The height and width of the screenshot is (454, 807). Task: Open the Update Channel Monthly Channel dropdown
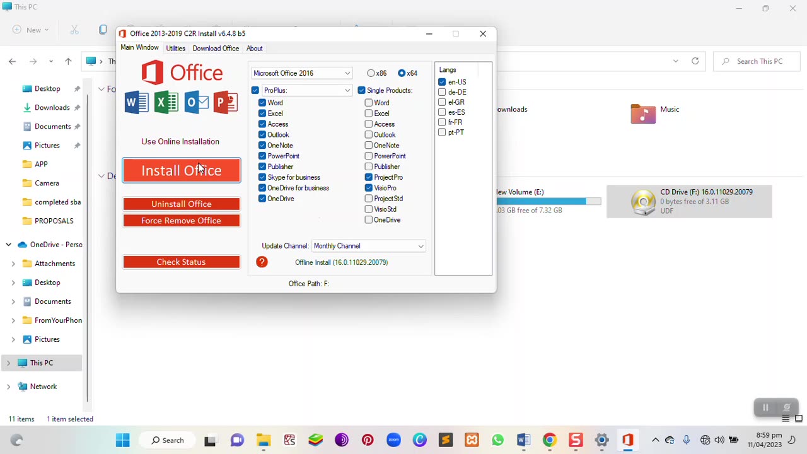[368, 246]
